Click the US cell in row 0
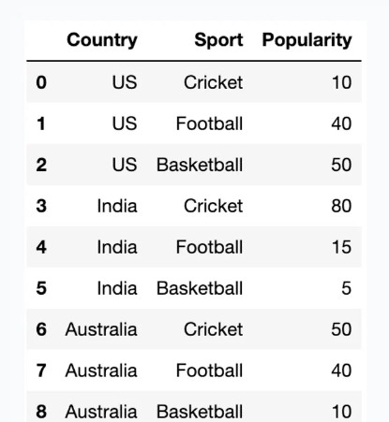Screen dimensions: 389x422 pos(125,82)
